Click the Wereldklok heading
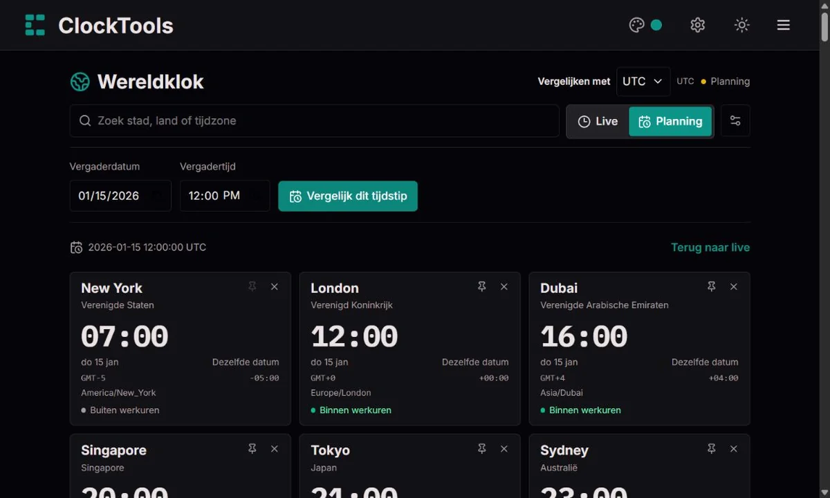The image size is (830, 498). 150,82
